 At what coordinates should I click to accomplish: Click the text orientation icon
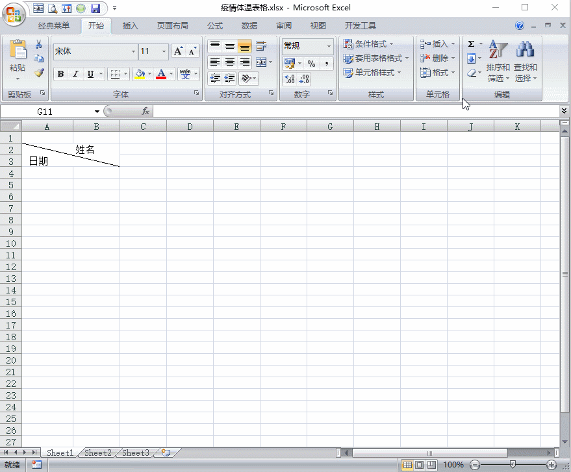pos(247,79)
